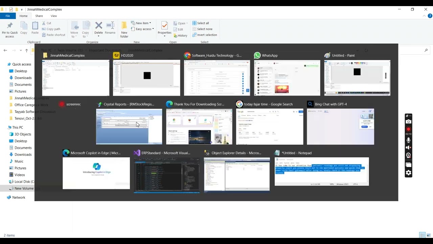Switch to the WhatsApp window thumbnail
This screenshot has height=244, width=433.
[287, 74]
